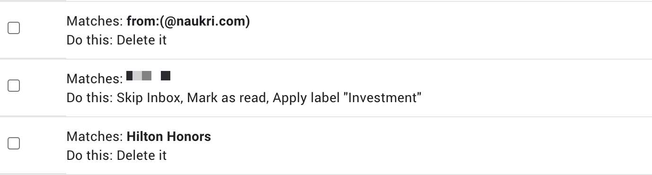Click the from:(@naukri.com) match criteria text
652x175 pixels.
click(188, 21)
